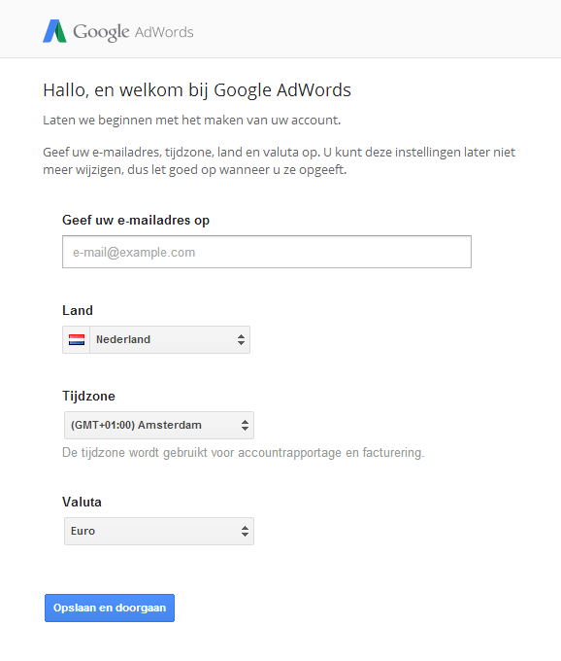Click the Google AdWords wordmark text
The height and width of the screenshot is (661, 561).
pyautogui.click(x=133, y=32)
